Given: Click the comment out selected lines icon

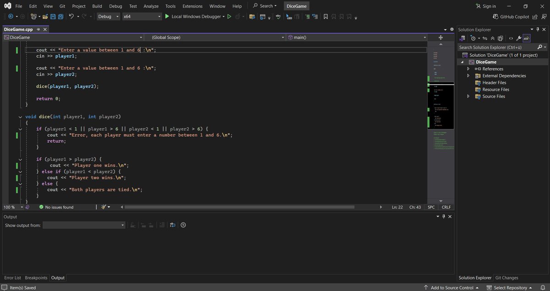Looking at the screenshot, I should [307, 16].
